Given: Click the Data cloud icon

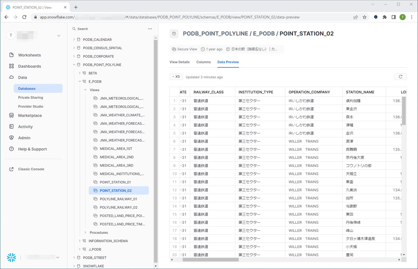Looking at the screenshot, I should 11,77.
